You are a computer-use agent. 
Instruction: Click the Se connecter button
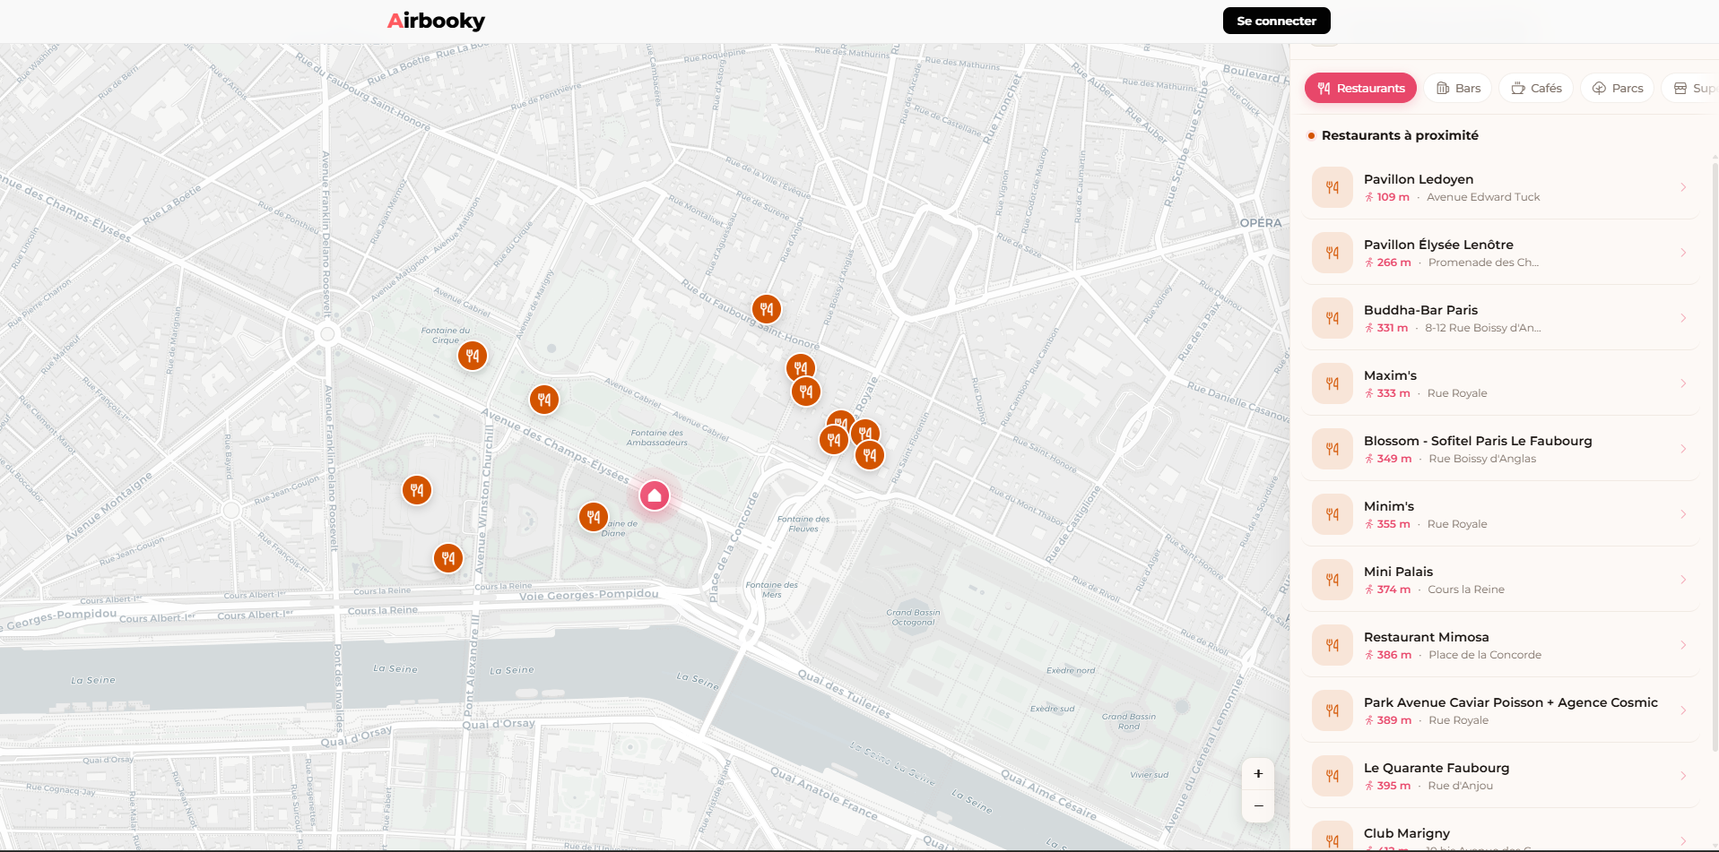[x=1276, y=21]
